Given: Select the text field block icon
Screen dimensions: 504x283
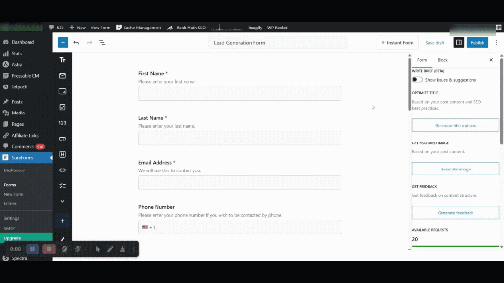Looking at the screenshot, I should pyautogui.click(x=63, y=60).
